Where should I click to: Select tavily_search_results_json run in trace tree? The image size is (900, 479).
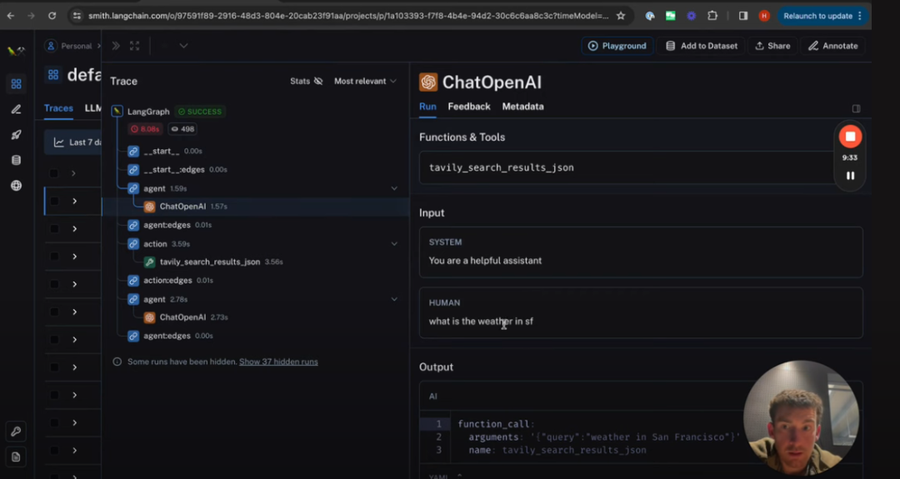coord(209,262)
